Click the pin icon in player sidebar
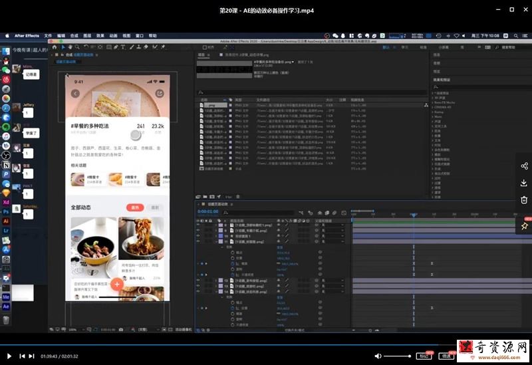532x365 pixels. pos(524,225)
